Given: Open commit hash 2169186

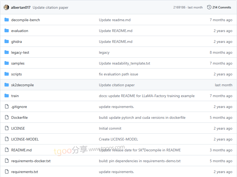Looking at the screenshot, I should pos(179,7).
